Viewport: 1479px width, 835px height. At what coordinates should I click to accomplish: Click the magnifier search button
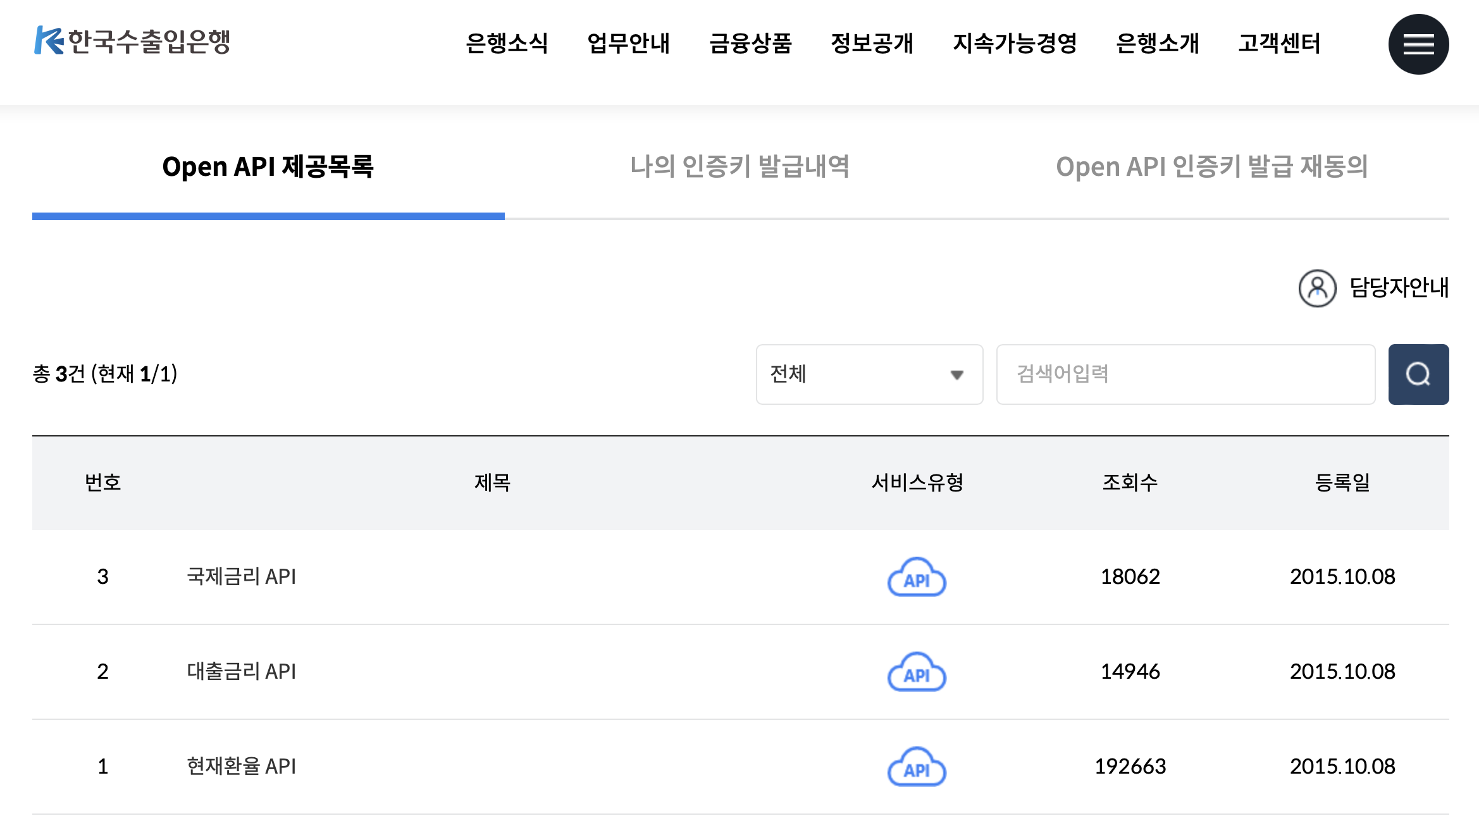point(1418,374)
